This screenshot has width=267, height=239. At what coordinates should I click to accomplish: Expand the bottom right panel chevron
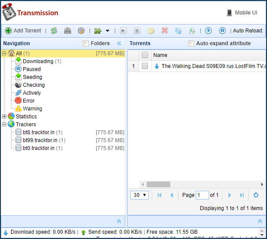point(260,221)
